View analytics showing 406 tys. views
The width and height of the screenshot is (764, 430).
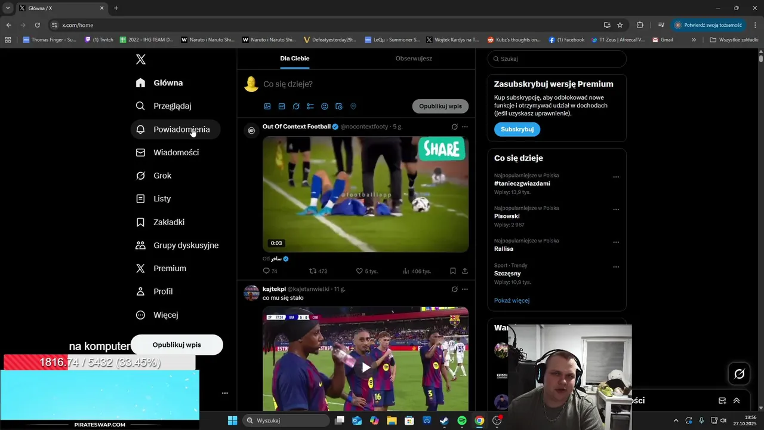(417, 271)
